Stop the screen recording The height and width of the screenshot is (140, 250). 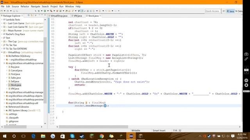point(246,85)
